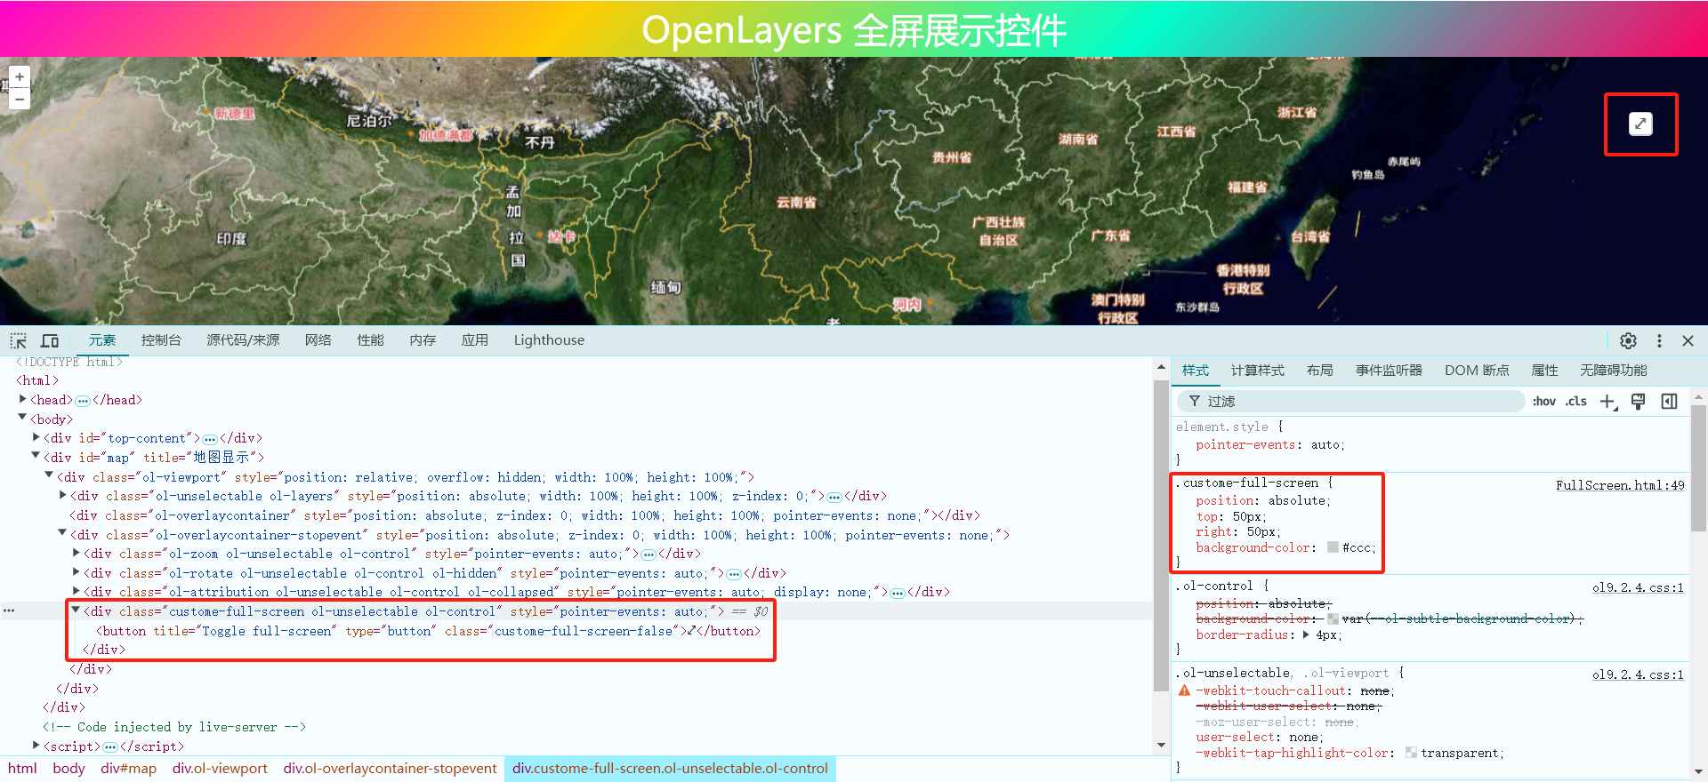Screen dimensions: 1708x782
Task: Click the new style rule plus icon
Action: click(1608, 402)
